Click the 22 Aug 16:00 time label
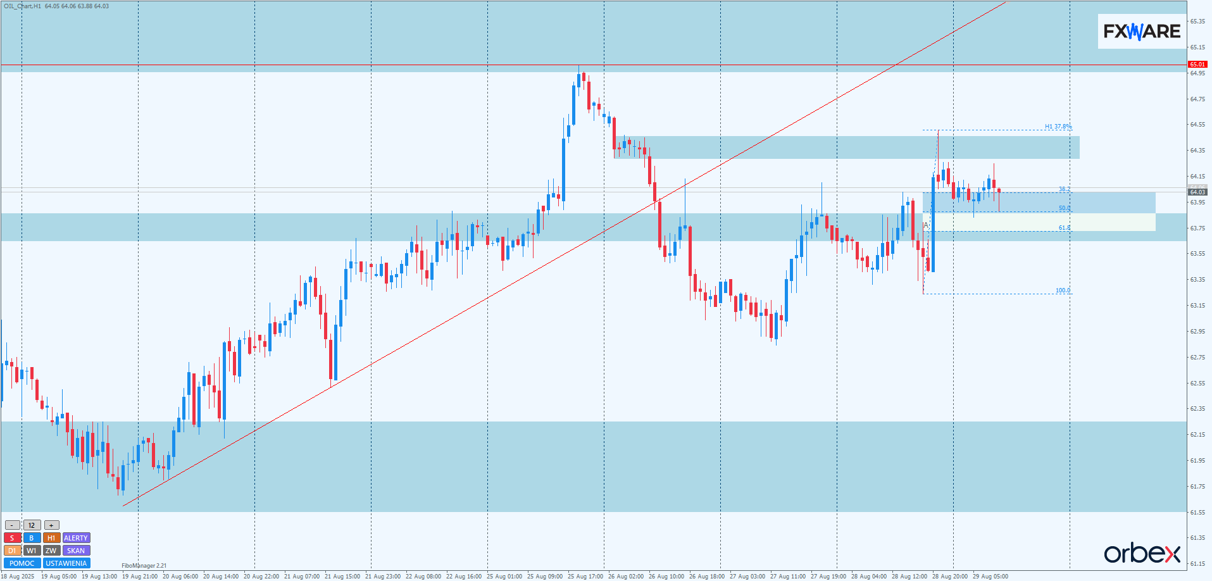 [x=464, y=577]
